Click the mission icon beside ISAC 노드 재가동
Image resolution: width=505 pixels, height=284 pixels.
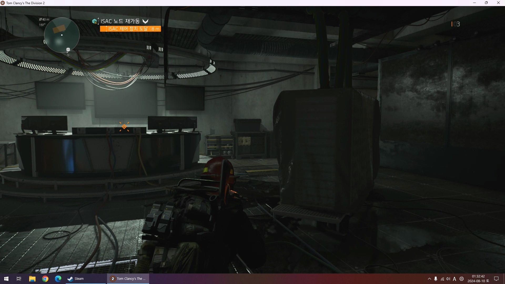[95, 21]
